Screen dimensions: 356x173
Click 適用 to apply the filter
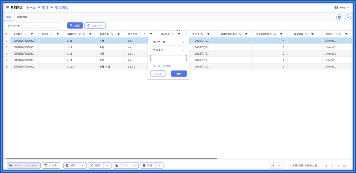pyautogui.click(x=179, y=74)
